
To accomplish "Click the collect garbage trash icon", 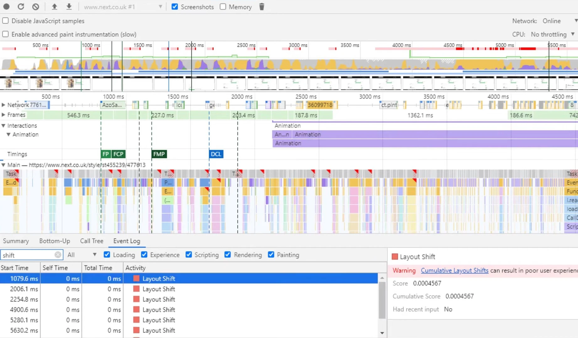I will (x=262, y=7).
